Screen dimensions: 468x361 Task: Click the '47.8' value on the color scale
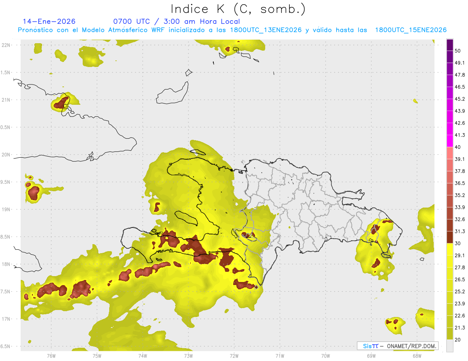click(460, 75)
